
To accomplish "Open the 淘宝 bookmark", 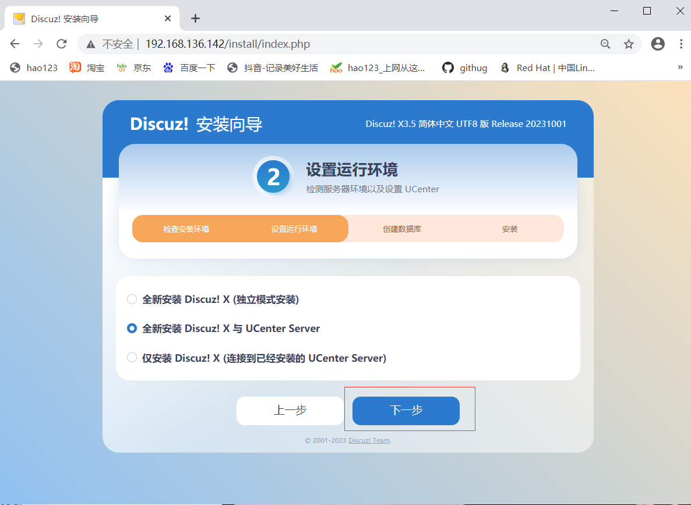I will [x=87, y=68].
